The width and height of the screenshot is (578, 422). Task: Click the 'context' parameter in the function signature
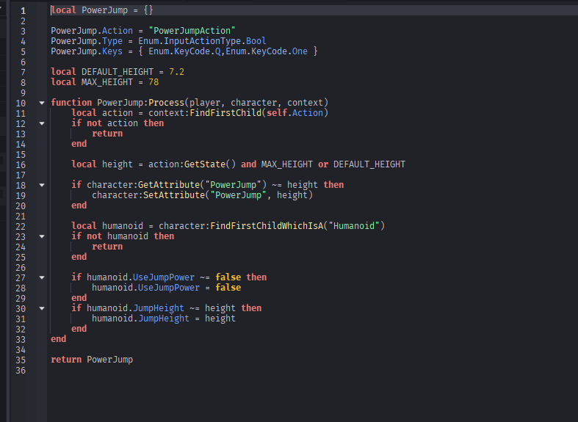(x=305, y=102)
